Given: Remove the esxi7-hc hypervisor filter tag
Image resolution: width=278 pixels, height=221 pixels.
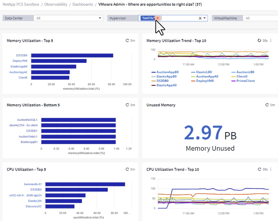Looking at the screenshot, I should pos(158,18).
